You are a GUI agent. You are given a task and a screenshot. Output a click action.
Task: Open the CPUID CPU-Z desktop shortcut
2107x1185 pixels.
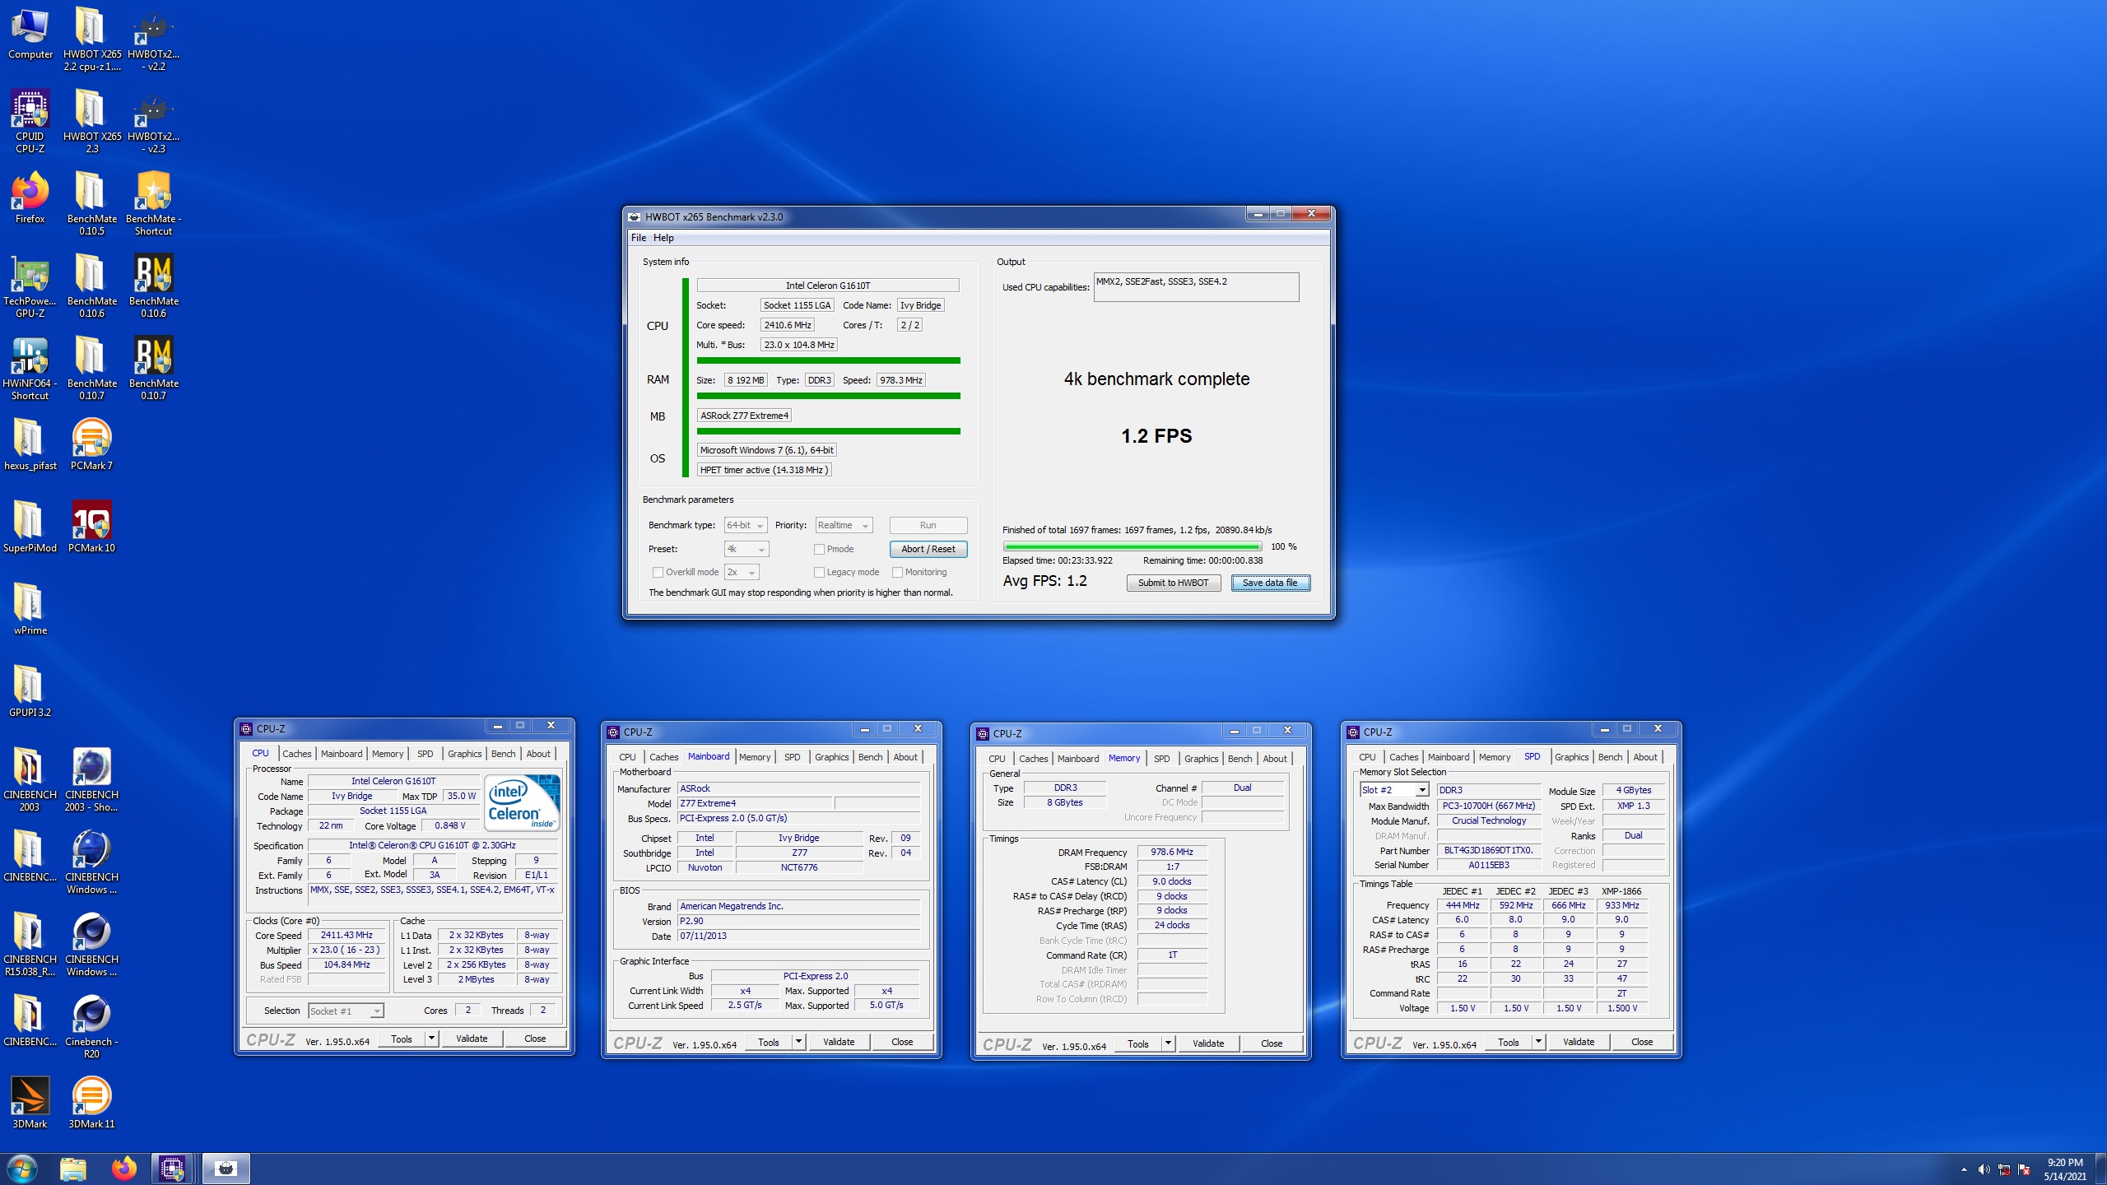(x=30, y=122)
